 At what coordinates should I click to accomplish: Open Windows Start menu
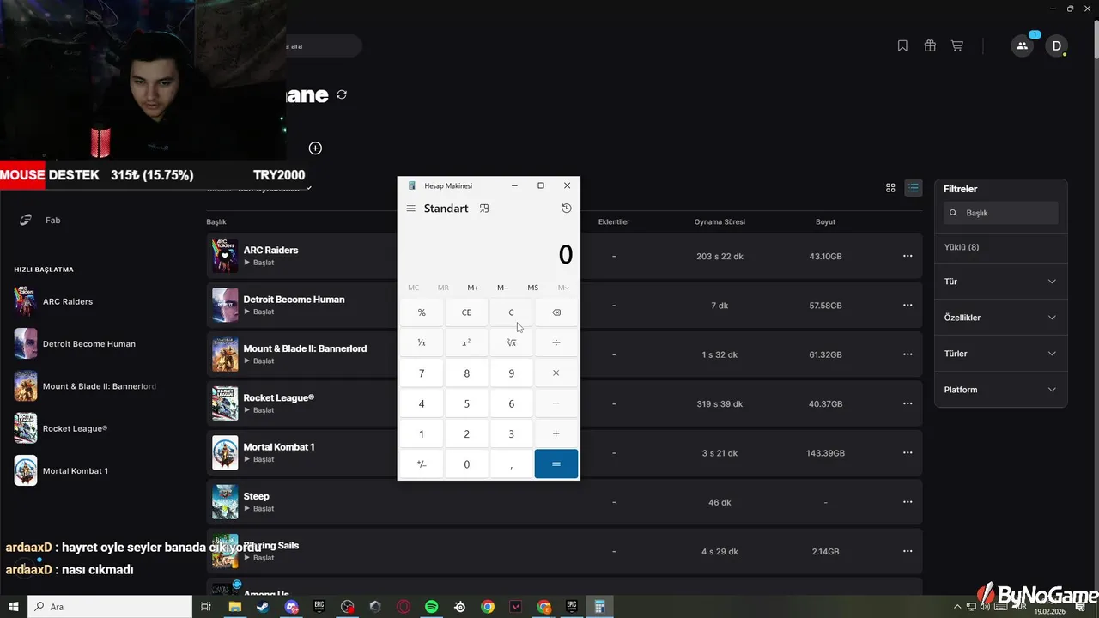tap(14, 607)
